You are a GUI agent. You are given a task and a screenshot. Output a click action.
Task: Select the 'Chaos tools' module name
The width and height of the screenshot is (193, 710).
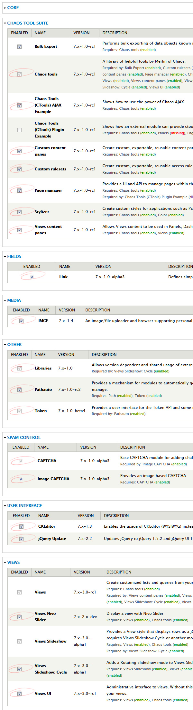(46, 74)
